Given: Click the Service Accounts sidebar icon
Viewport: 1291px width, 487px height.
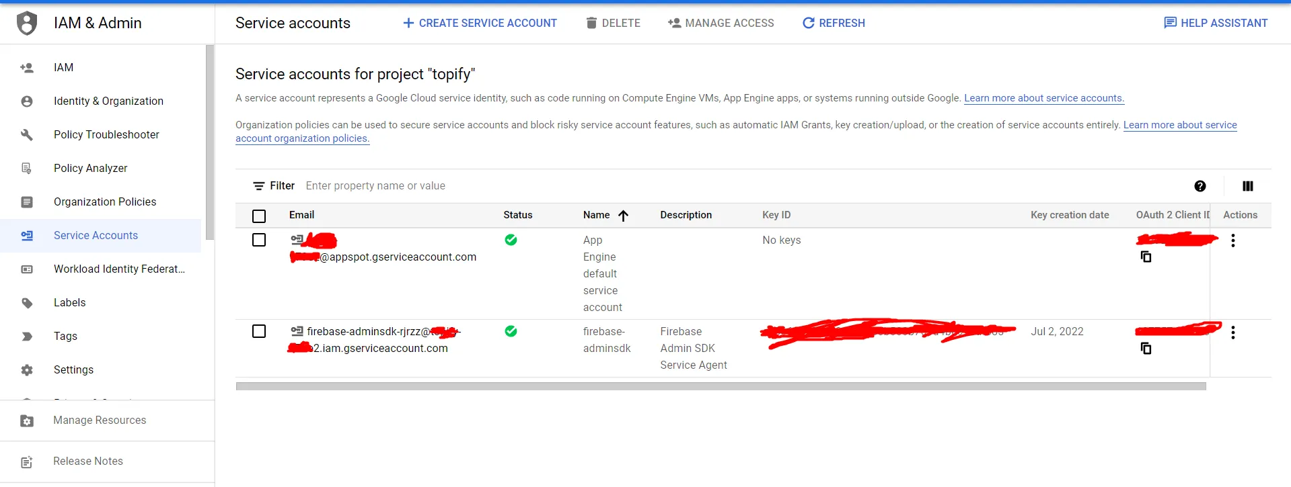Looking at the screenshot, I should (x=27, y=235).
